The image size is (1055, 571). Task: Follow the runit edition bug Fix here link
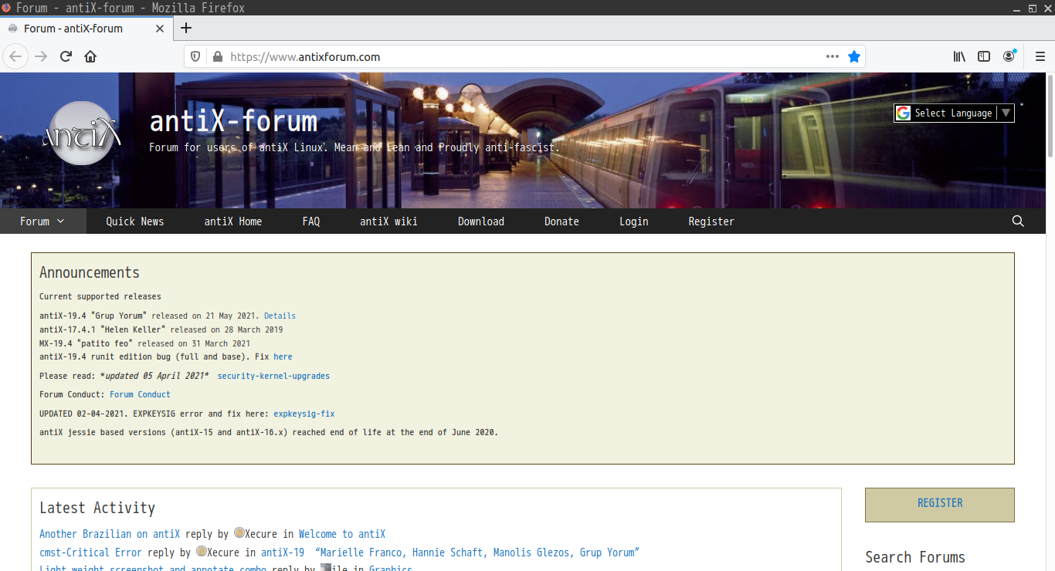point(283,356)
